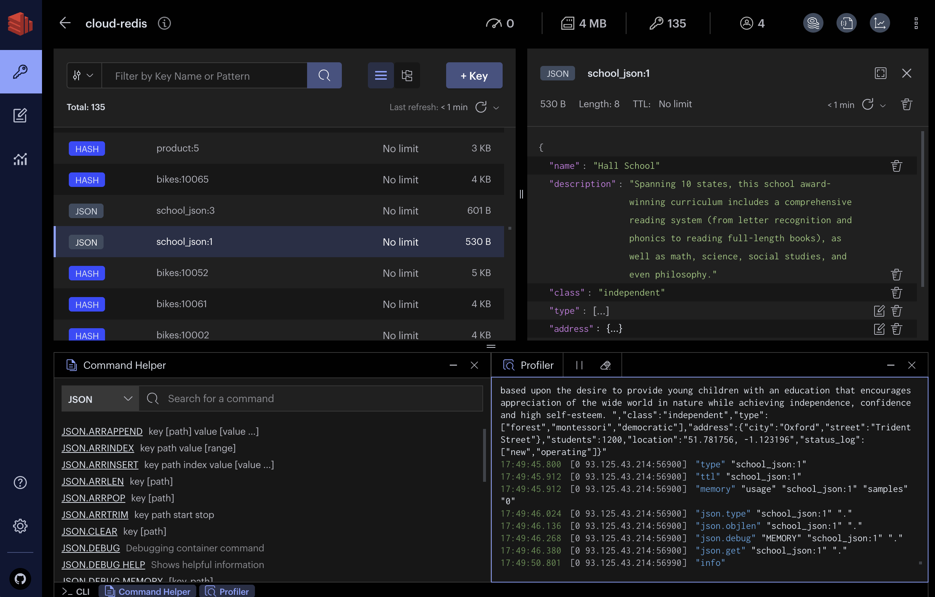This screenshot has height=597, width=935.
Task: Toggle the Command Helper bottom tab
Action: (148, 591)
